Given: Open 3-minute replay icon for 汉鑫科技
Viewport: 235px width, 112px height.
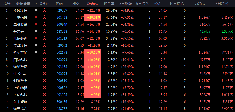Looking at the screenshot, I should point(44,45).
